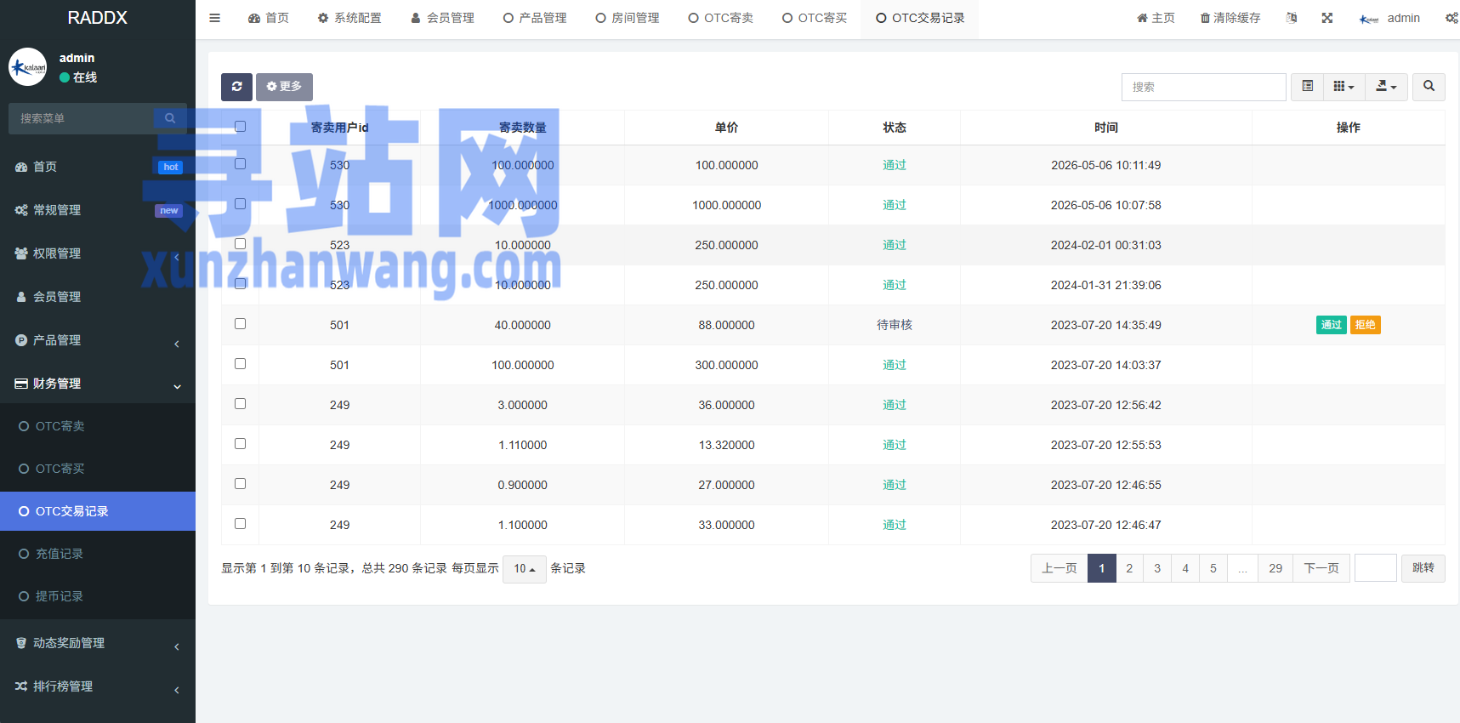Screen dimensions: 1460x723
Task: Switch to the 系统配置 top tab
Action: [349, 18]
